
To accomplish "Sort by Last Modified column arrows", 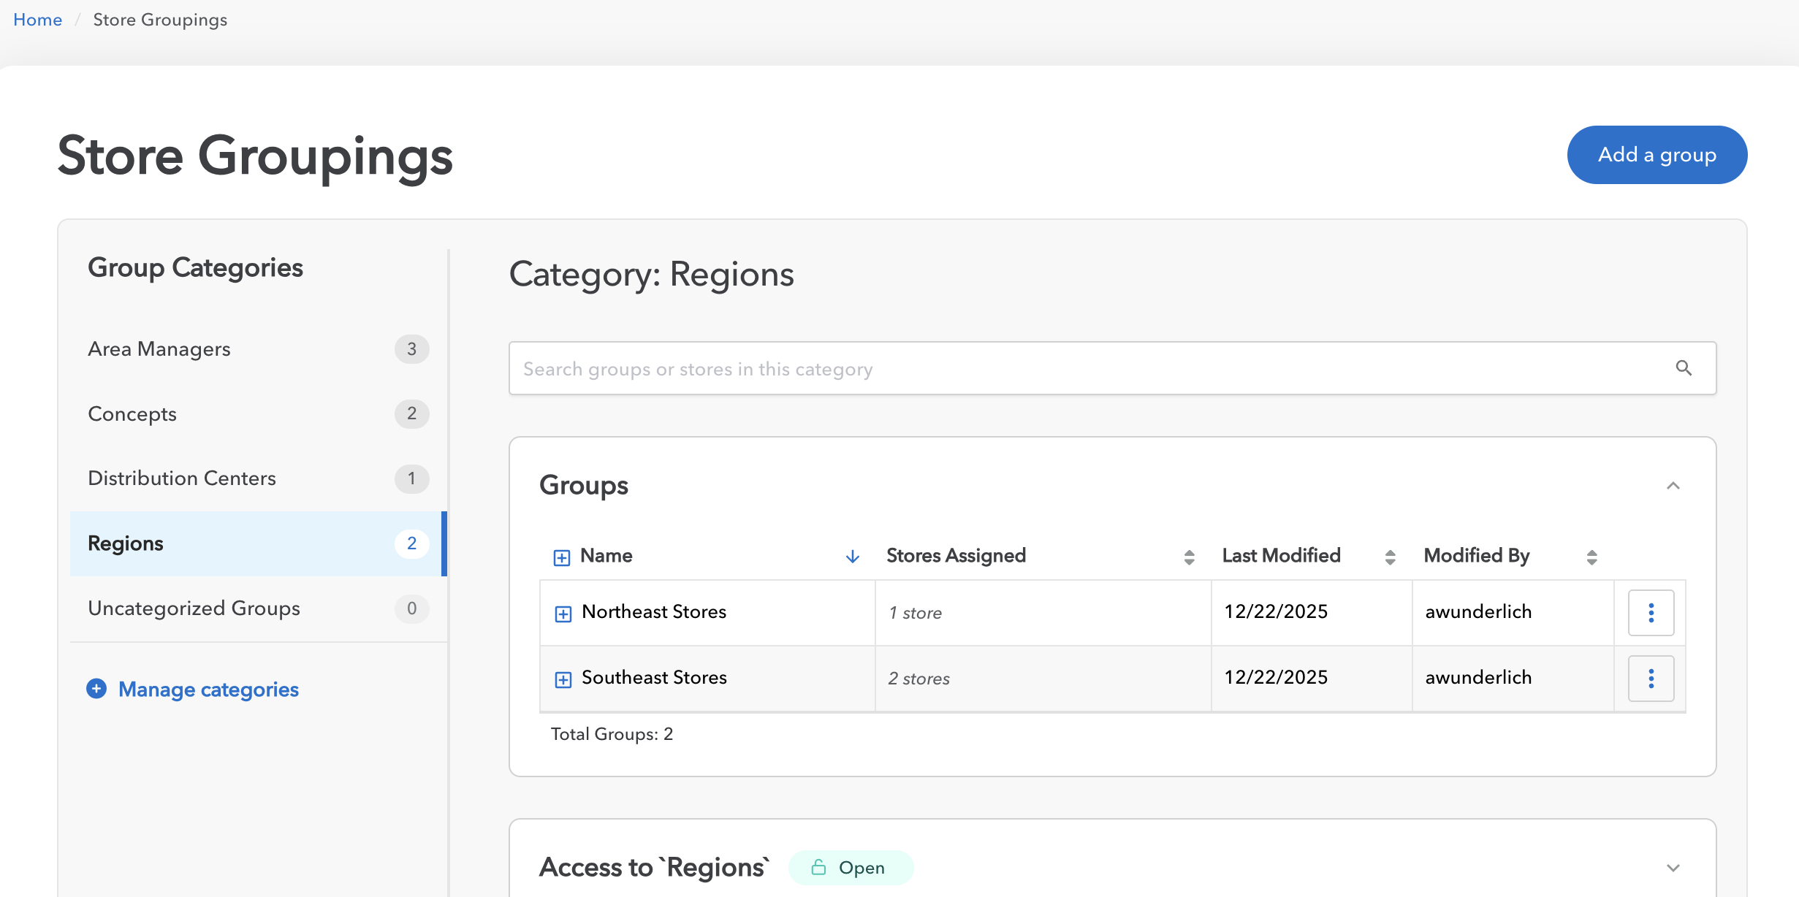I will pyautogui.click(x=1390, y=557).
